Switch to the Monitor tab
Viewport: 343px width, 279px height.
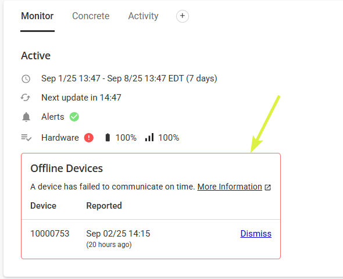coord(37,16)
